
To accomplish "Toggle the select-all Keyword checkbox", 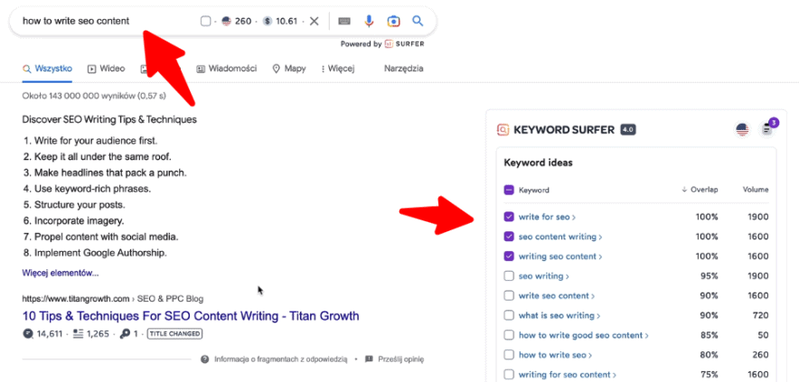I will (x=509, y=191).
